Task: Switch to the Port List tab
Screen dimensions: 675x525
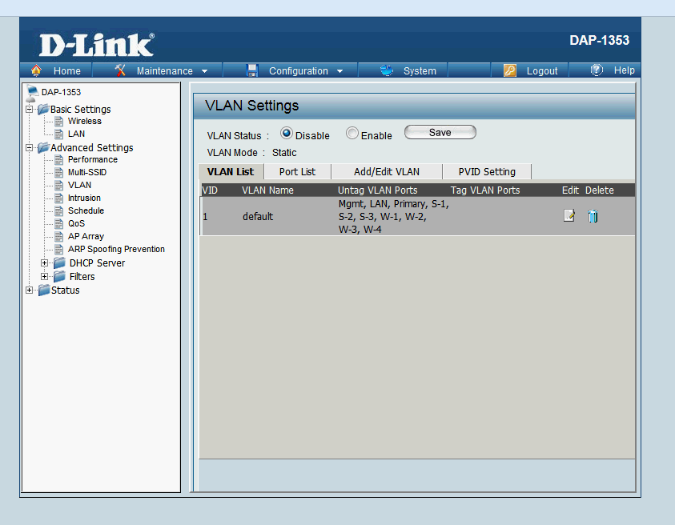Action: (x=297, y=172)
